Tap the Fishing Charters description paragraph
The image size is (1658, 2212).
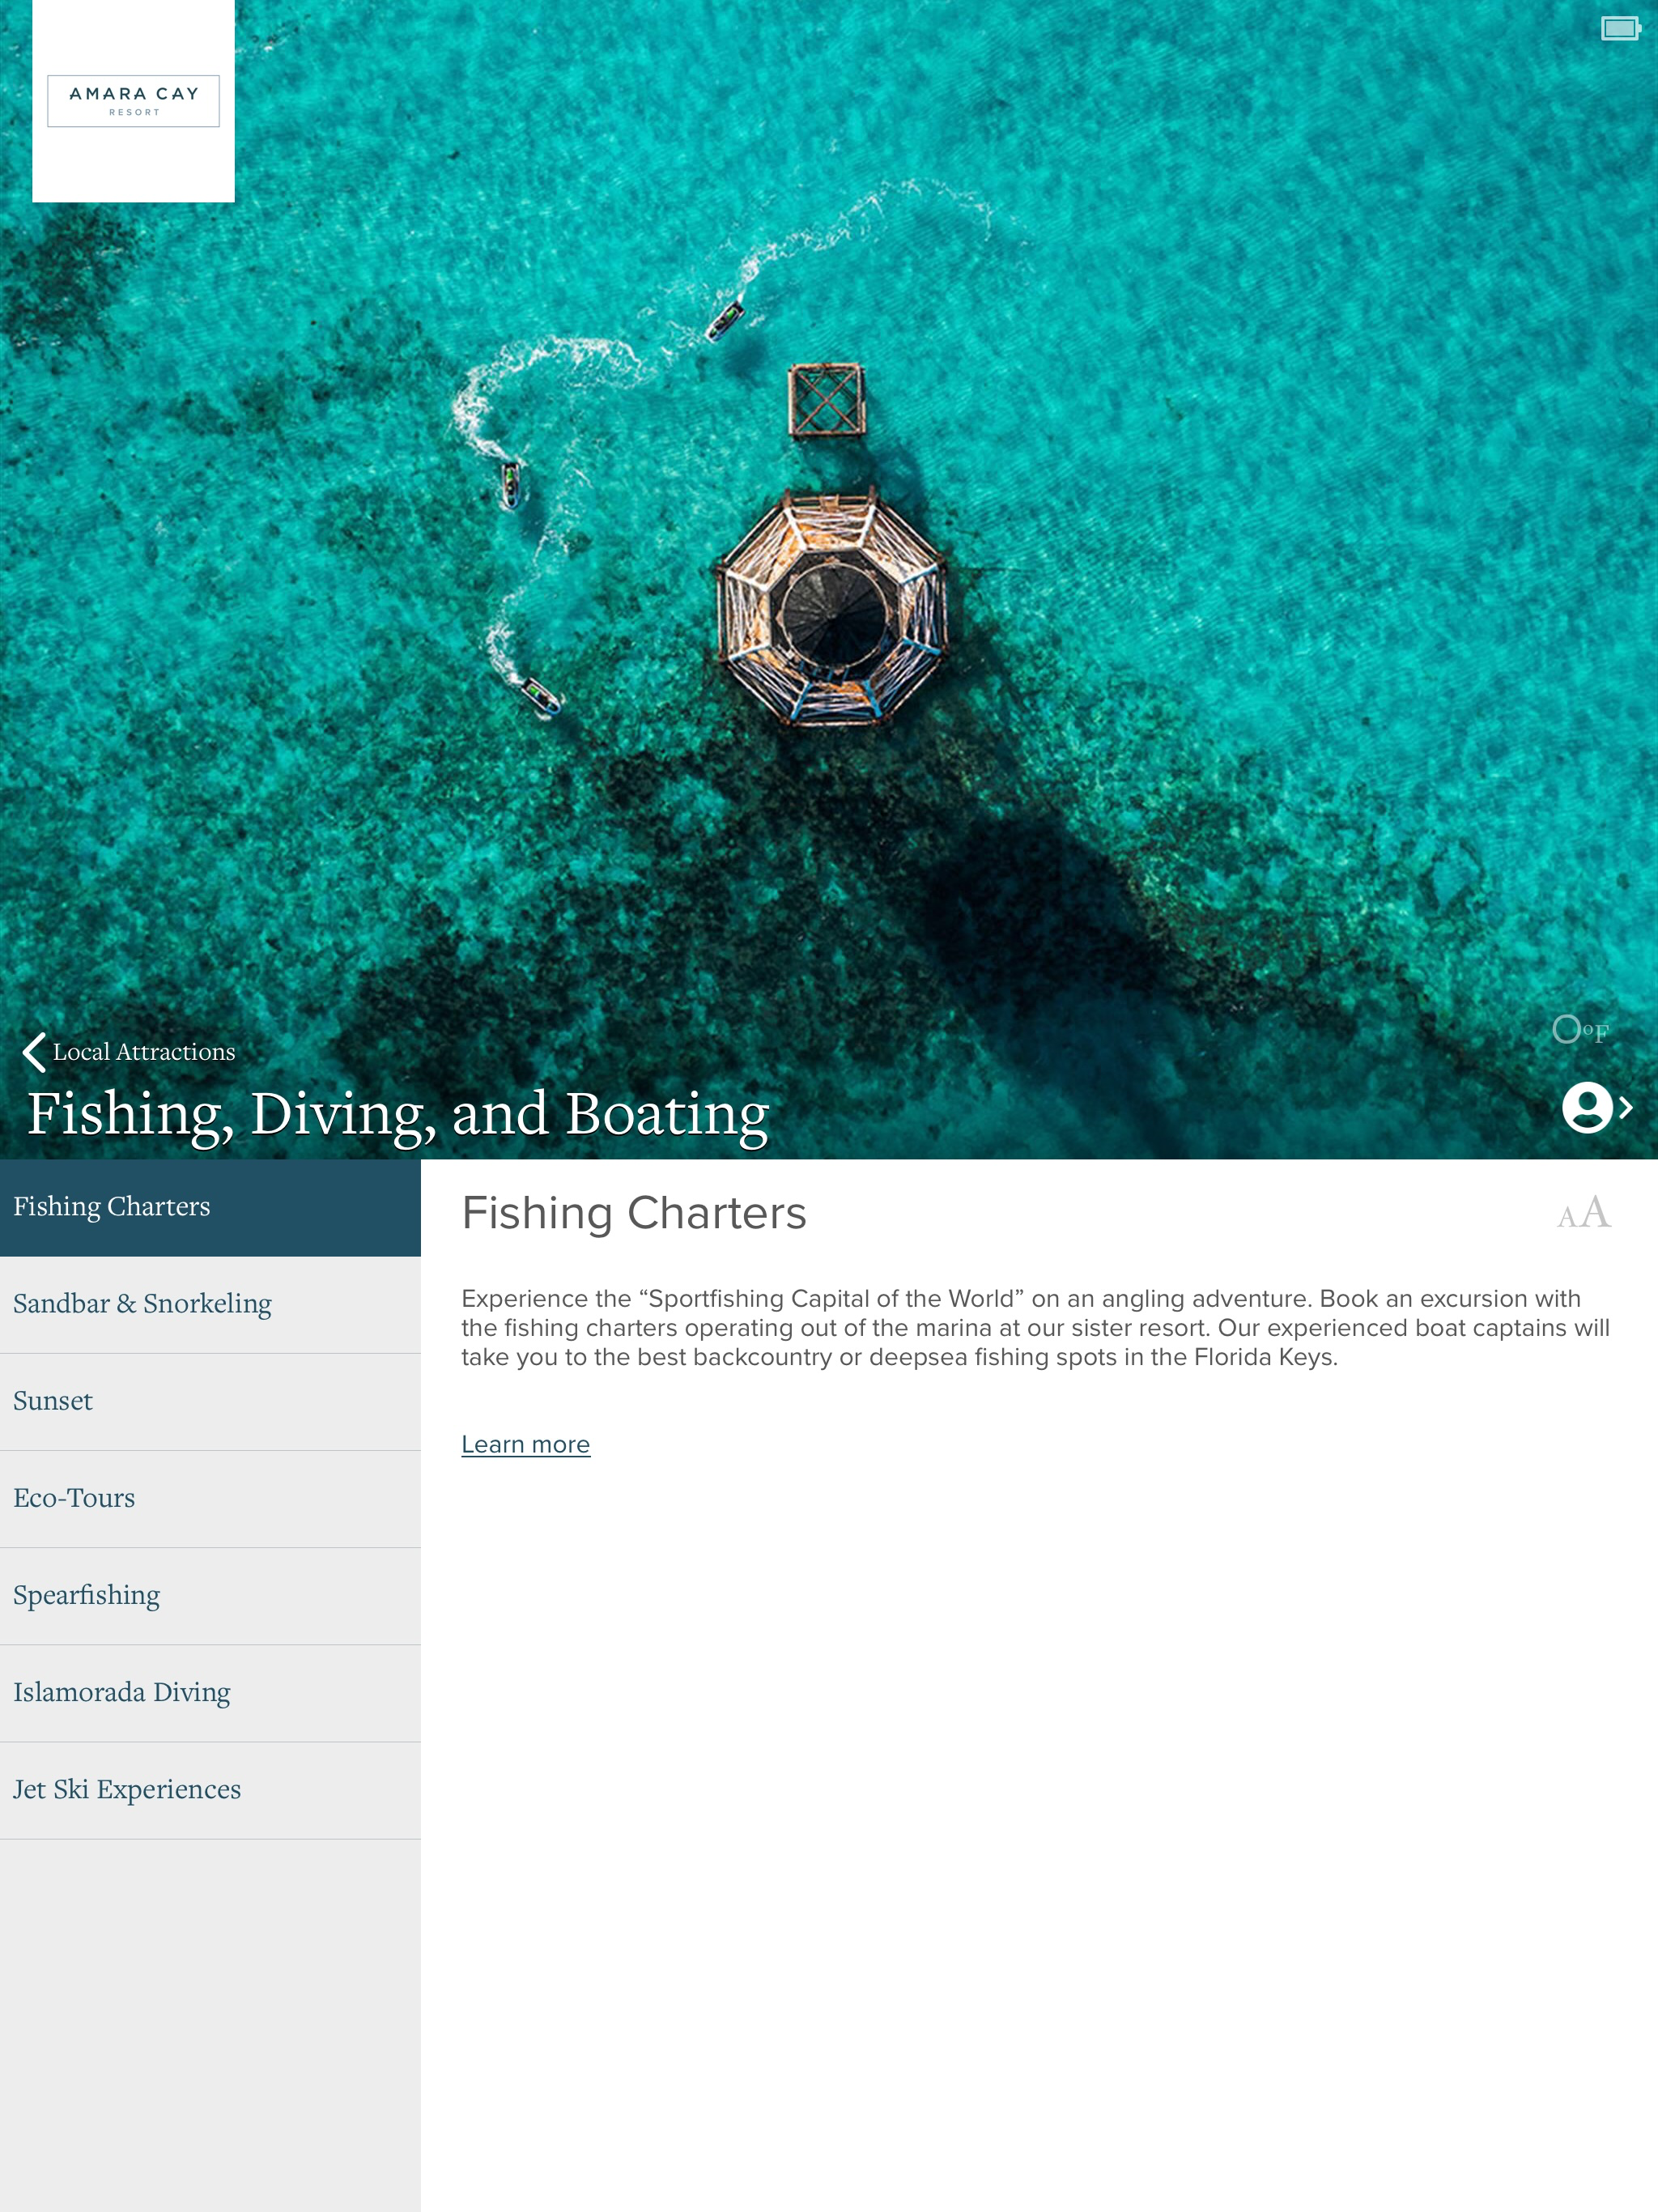click(1035, 1327)
